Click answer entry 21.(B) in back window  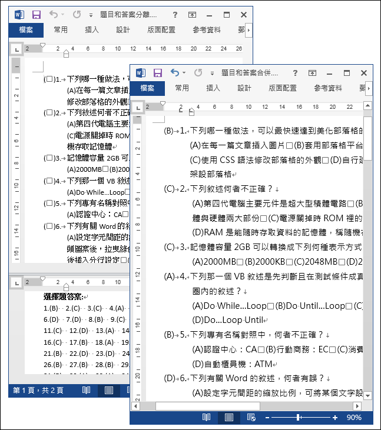tap(52, 354)
